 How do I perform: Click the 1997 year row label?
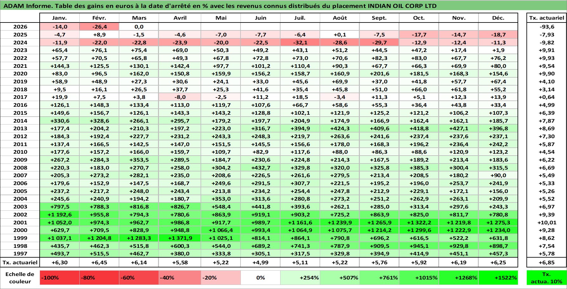[x=20, y=254]
